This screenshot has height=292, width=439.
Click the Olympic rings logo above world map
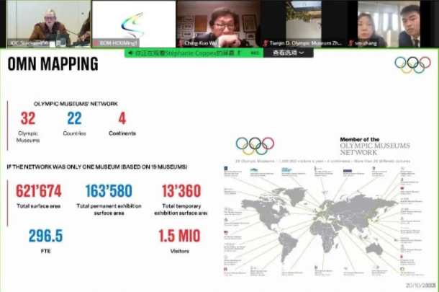point(255,146)
